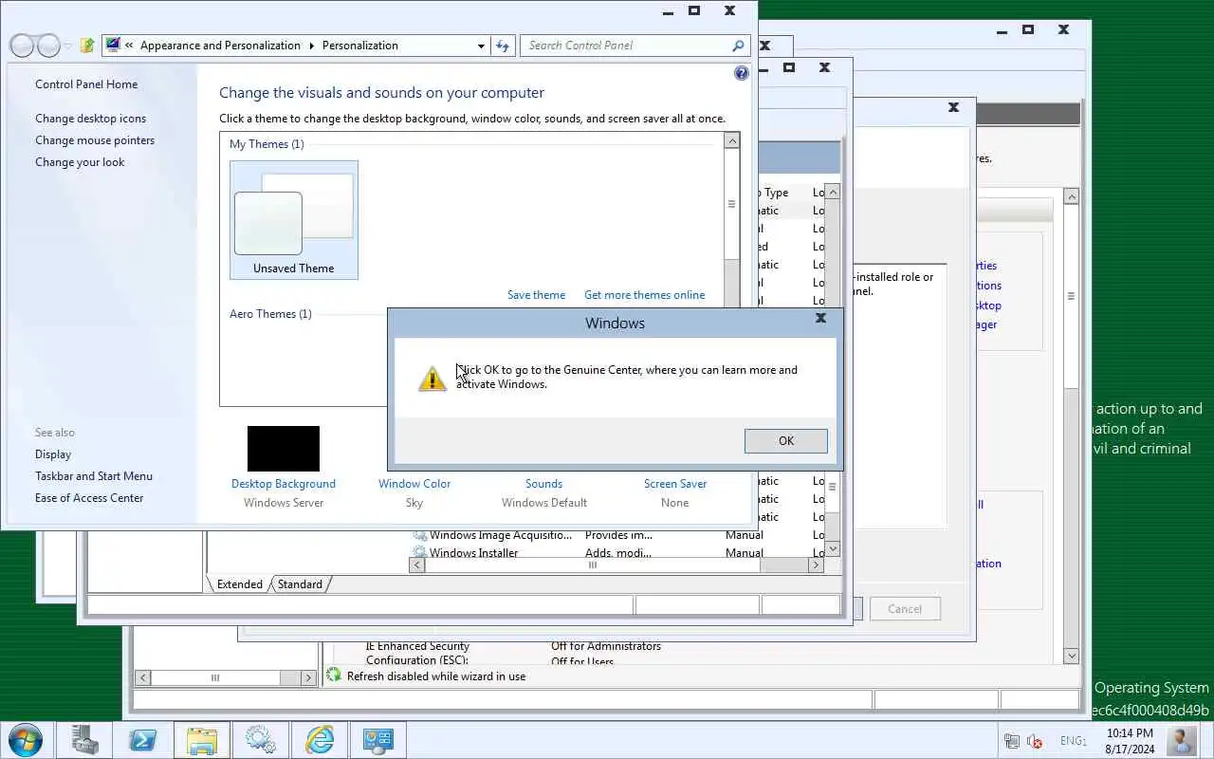
Task: Expand the Personalization breadcrumb arrow
Action: coord(311,46)
